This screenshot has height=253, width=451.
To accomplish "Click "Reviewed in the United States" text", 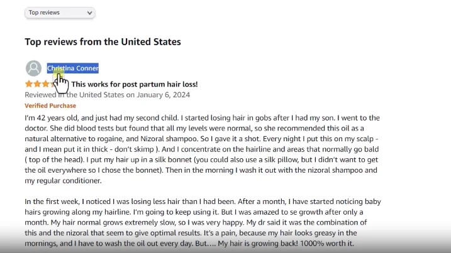I will click(75, 95).
